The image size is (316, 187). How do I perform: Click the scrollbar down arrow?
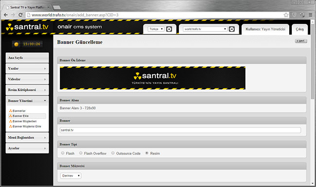click(x=313, y=184)
